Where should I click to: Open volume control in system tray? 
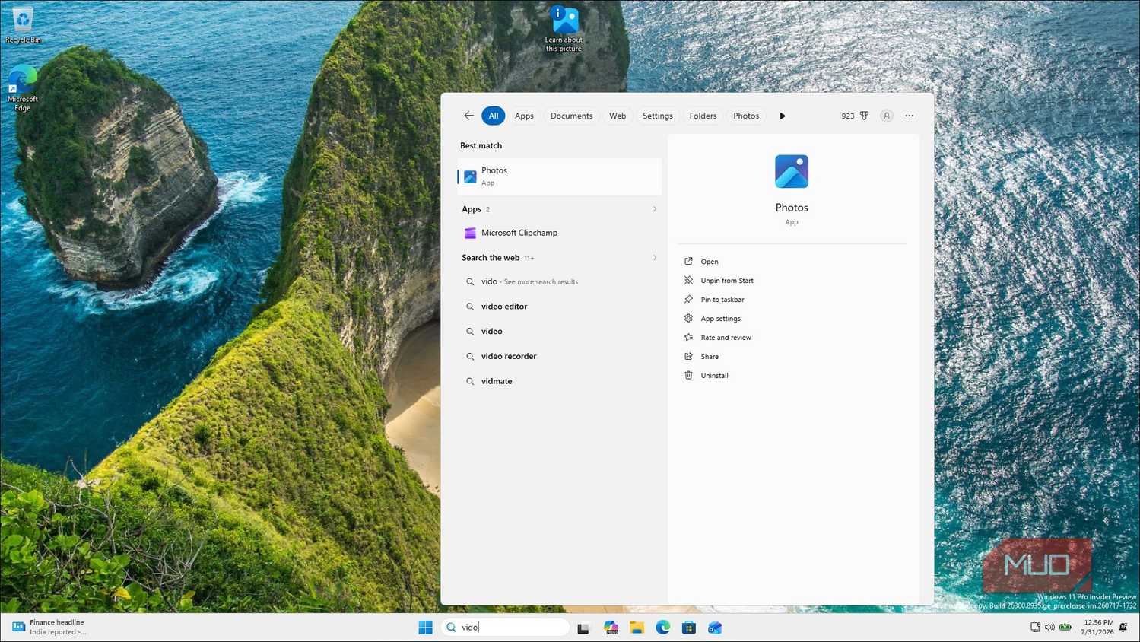click(x=1049, y=628)
